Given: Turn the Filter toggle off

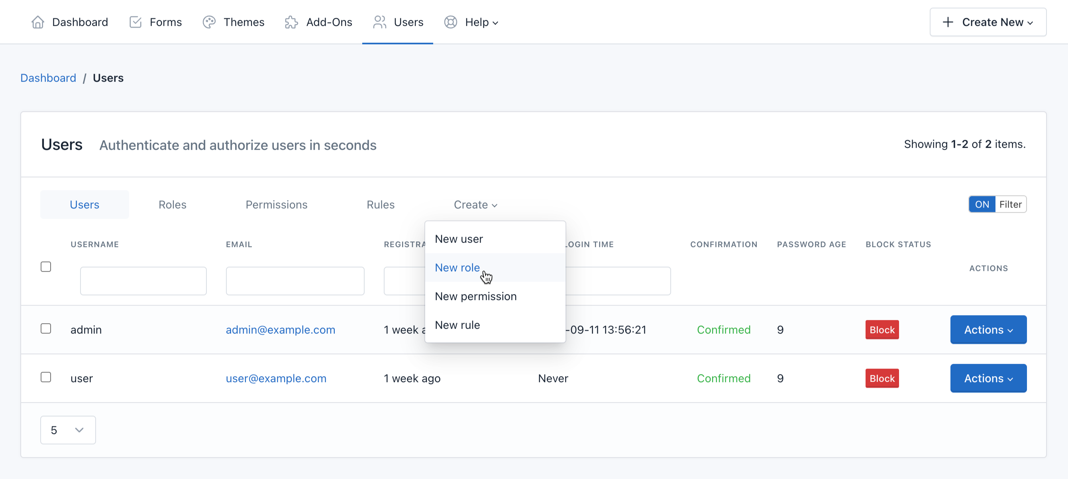Looking at the screenshot, I should click(x=982, y=204).
